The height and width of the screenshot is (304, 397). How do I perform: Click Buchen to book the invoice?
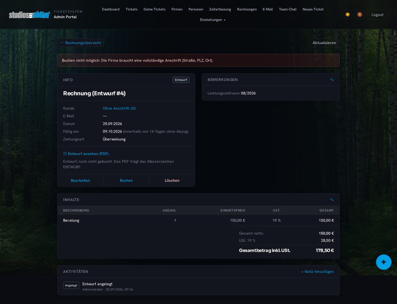[126, 180]
